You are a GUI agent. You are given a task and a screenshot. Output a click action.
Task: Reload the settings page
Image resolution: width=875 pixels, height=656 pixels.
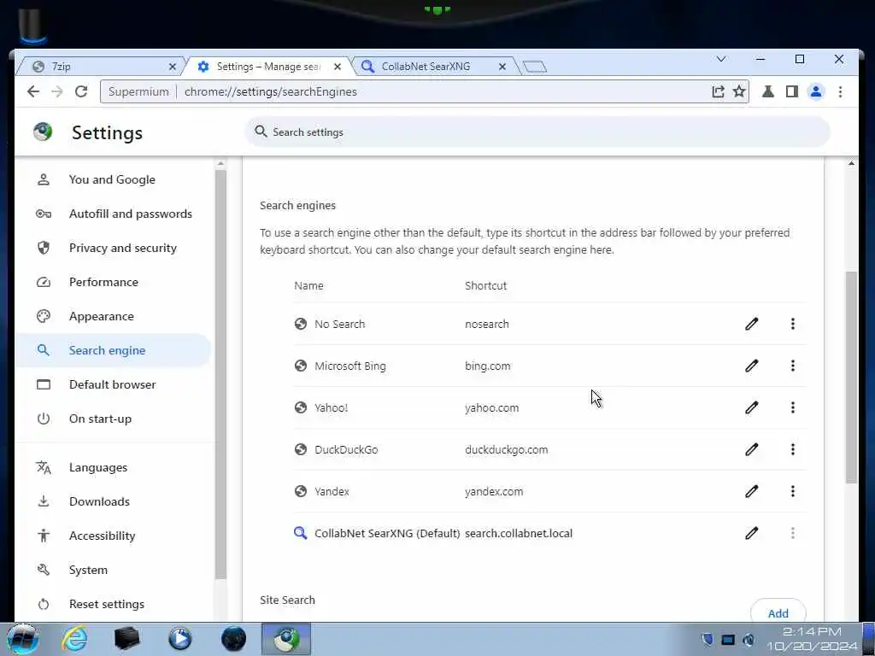click(81, 91)
